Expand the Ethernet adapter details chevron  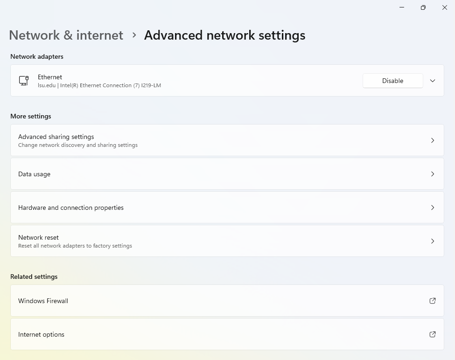coord(432,81)
